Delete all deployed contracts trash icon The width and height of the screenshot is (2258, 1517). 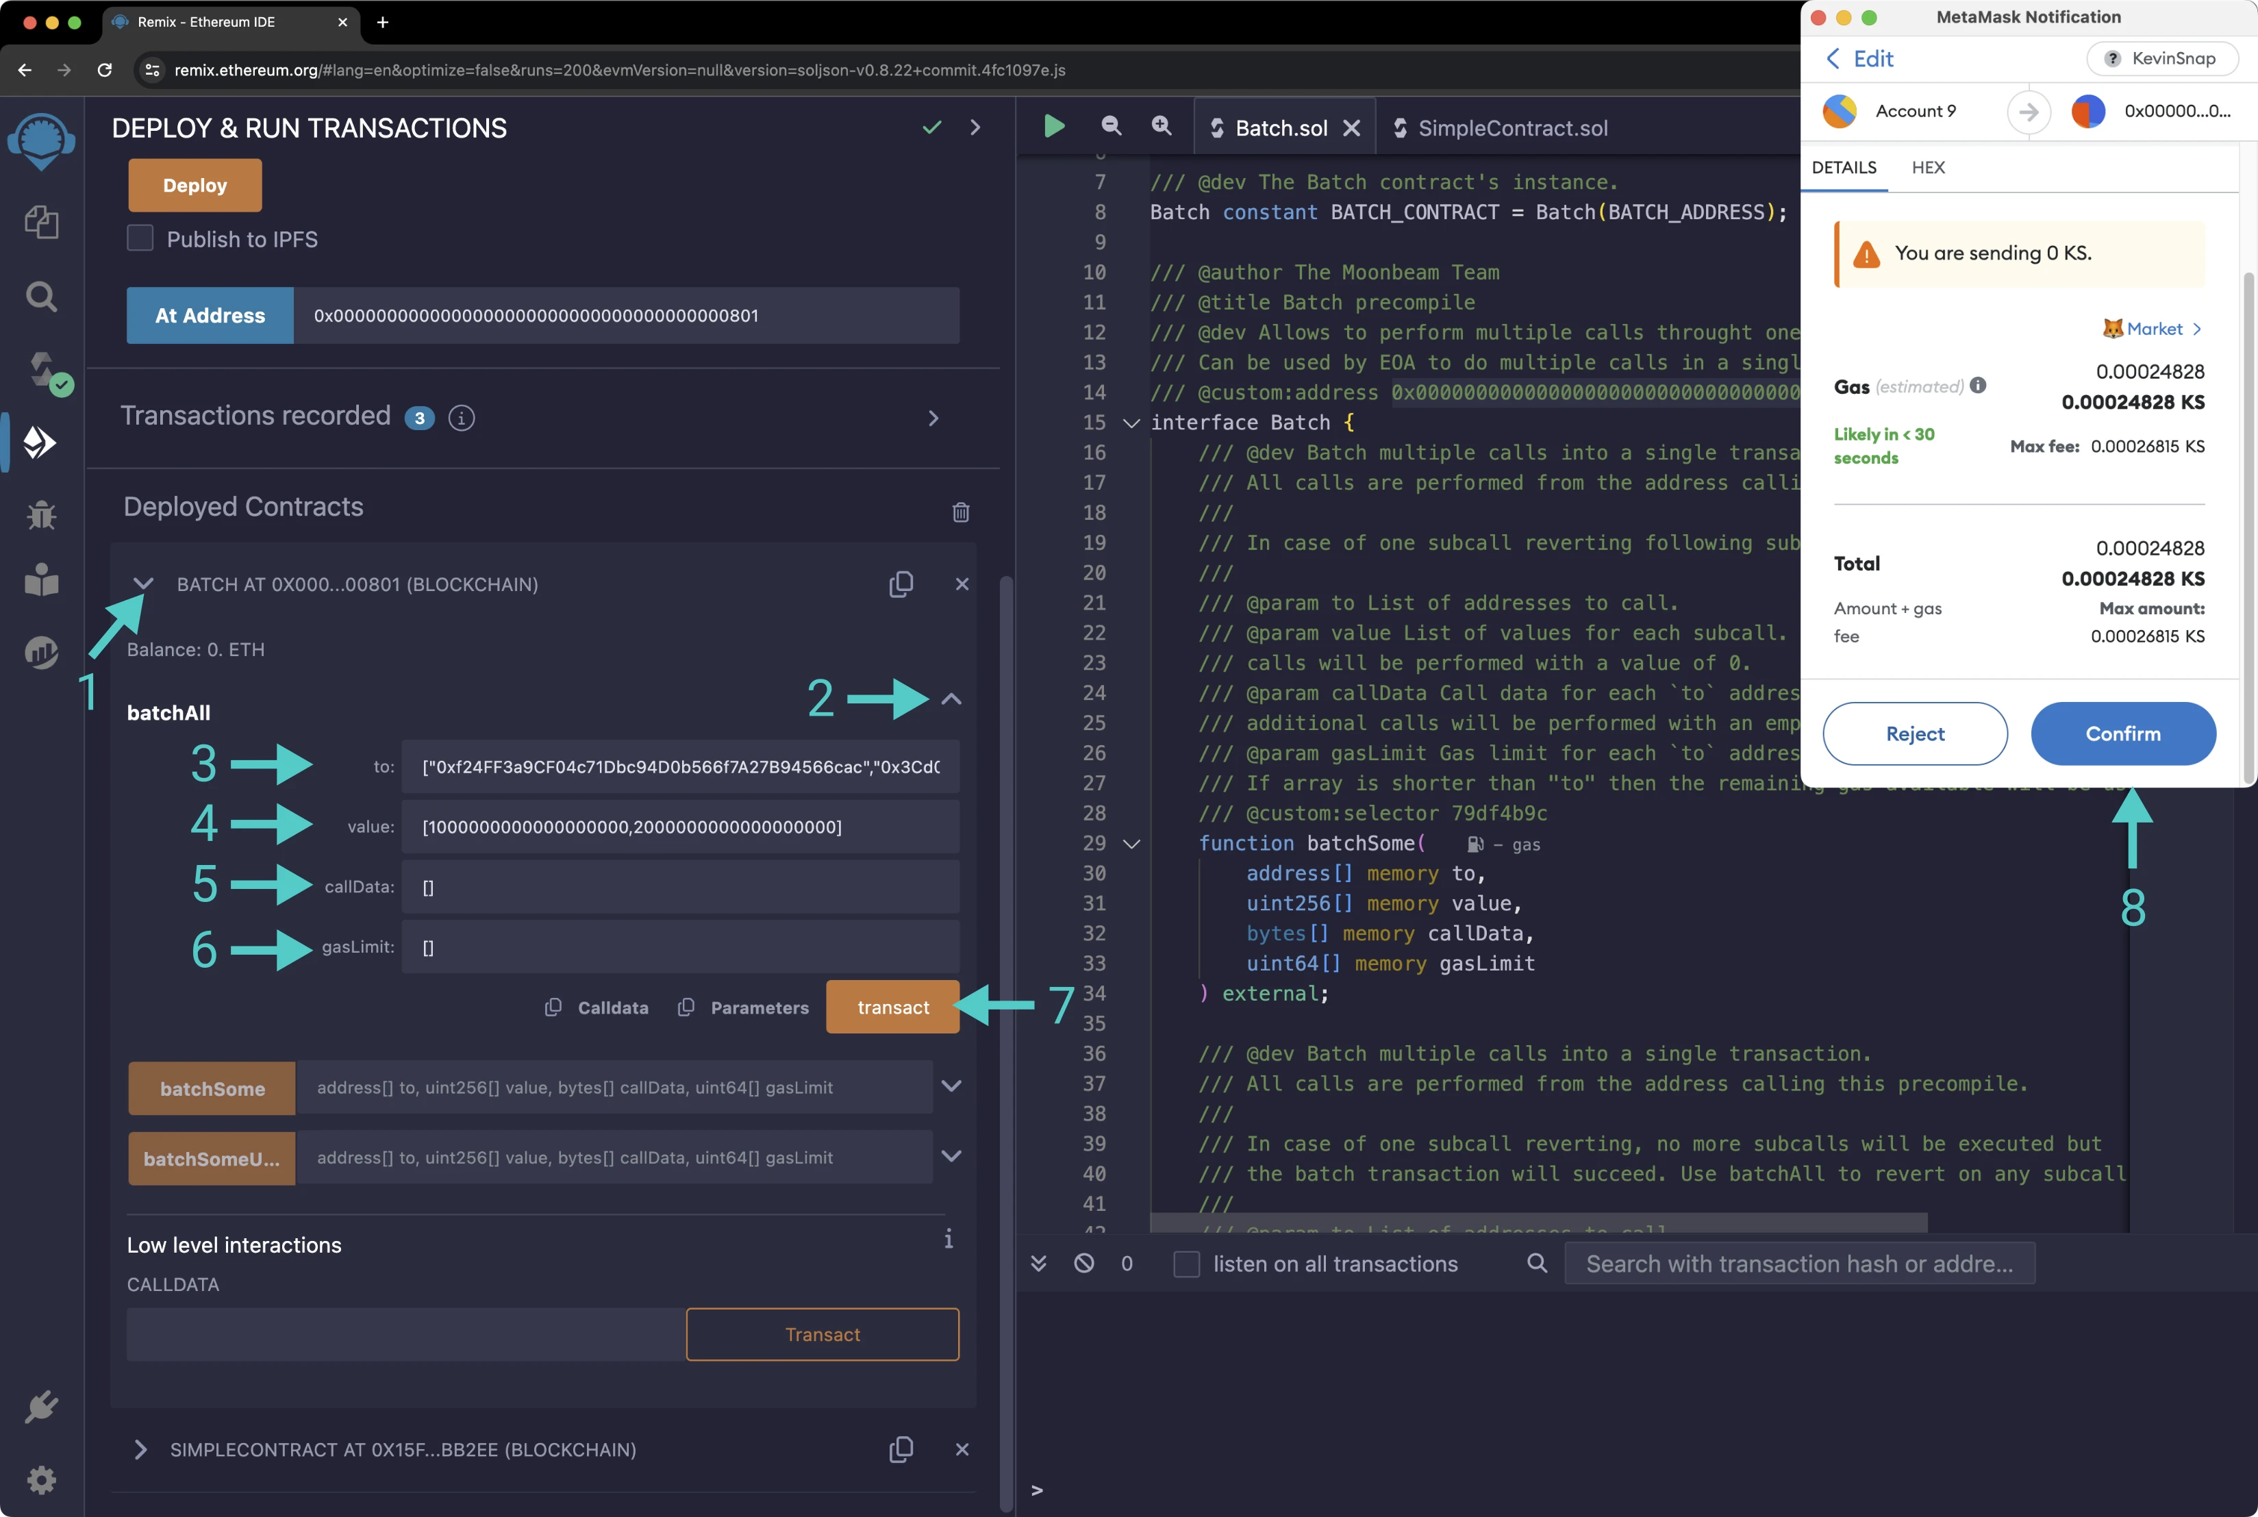(x=961, y=512)
